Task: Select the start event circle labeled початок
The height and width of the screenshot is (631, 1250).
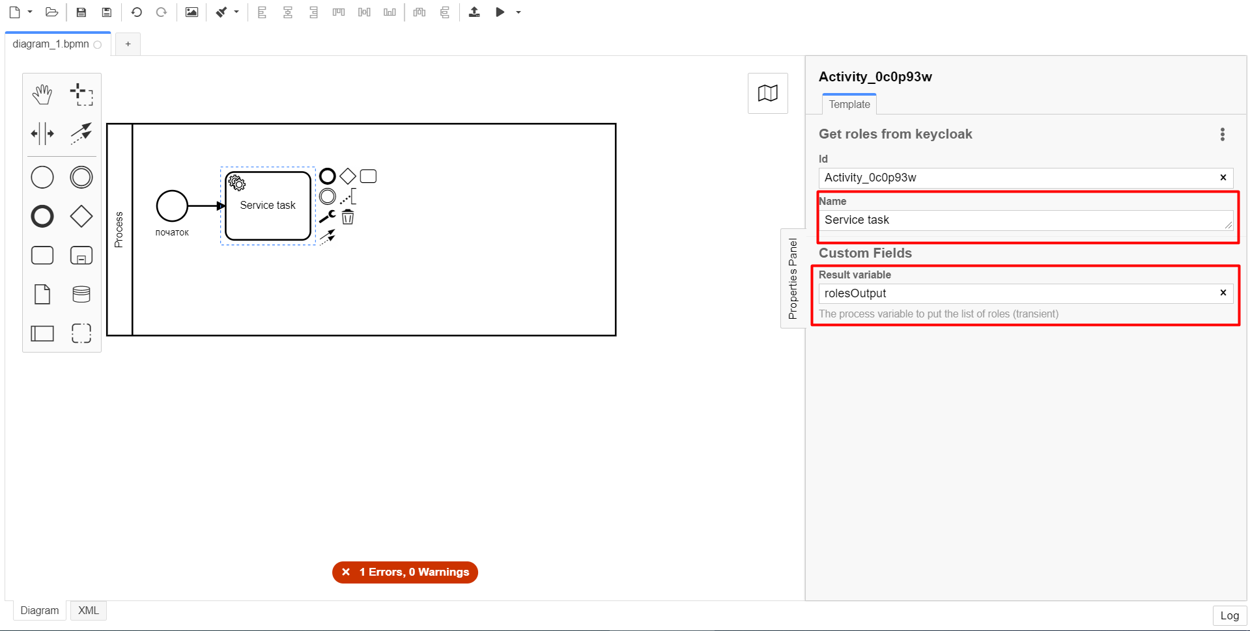Action: [172, 206]
